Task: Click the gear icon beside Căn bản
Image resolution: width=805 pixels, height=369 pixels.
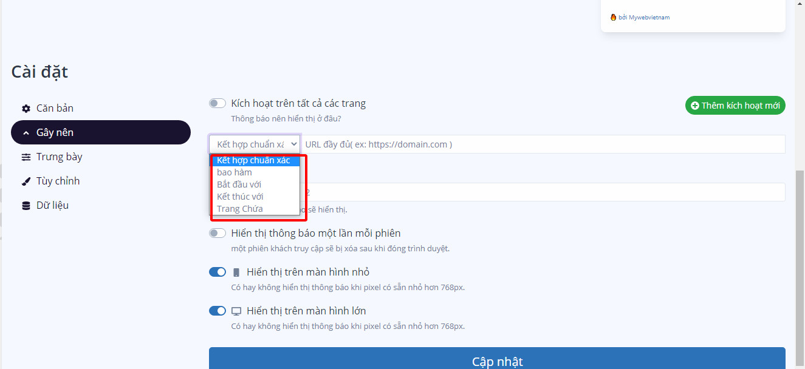Action: 26,109
